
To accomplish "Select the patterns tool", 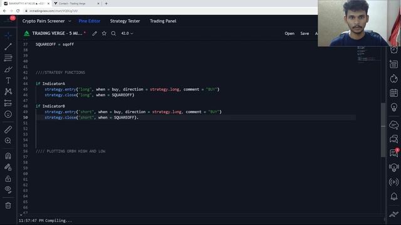I will (x=8, y=92).
